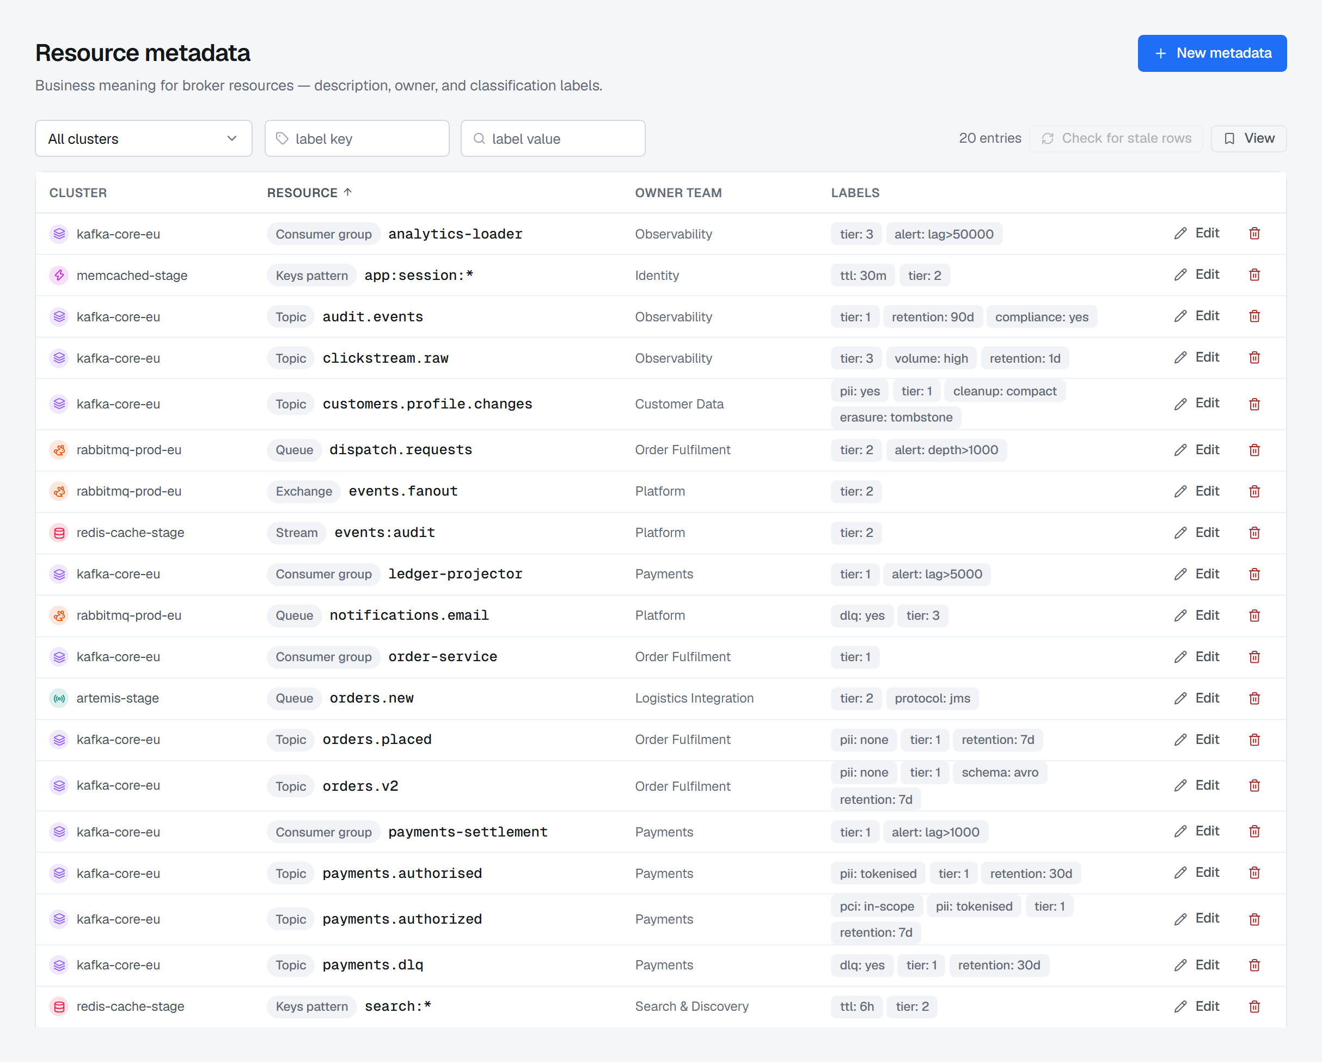1322x1062 pixels.
Task: Trash the events:audit stream entry
Action: tap(1254, 533)
